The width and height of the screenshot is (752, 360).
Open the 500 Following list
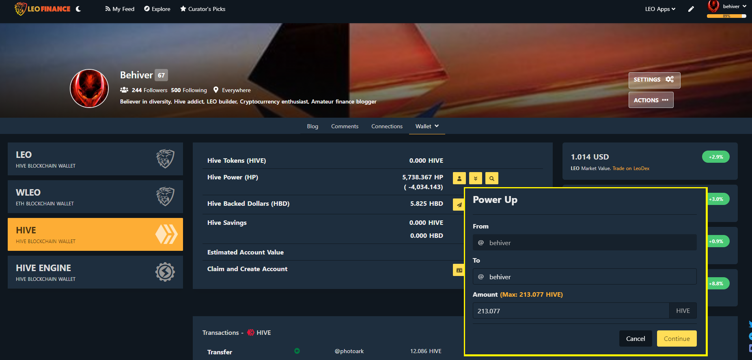tap(189, 90)
